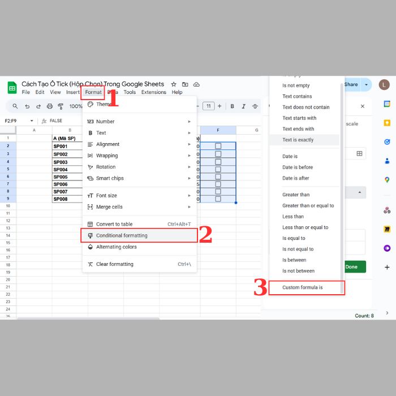Click the green Done button

[354, 266]
